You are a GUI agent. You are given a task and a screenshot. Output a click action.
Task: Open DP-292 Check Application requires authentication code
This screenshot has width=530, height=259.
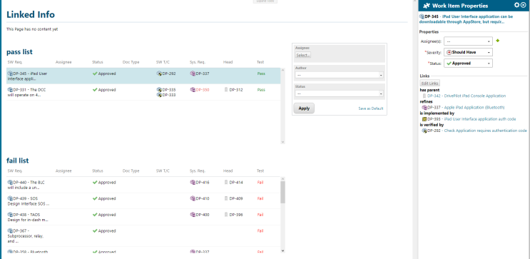(x=477, y=131)
